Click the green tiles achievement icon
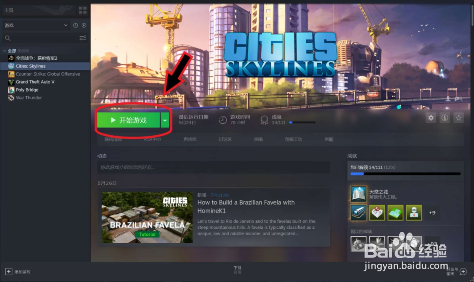 [x=395, y=212]
